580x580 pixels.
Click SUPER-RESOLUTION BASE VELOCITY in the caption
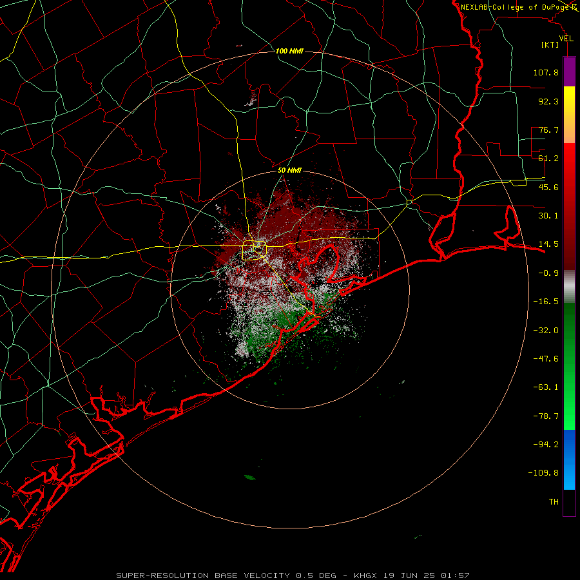203,575
